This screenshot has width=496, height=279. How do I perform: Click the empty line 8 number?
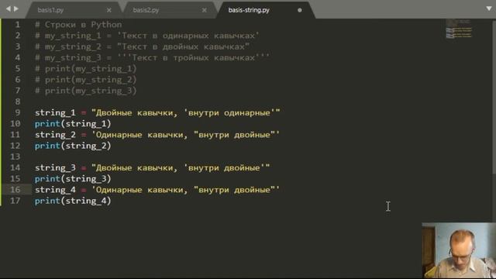(x=18, y=102)
